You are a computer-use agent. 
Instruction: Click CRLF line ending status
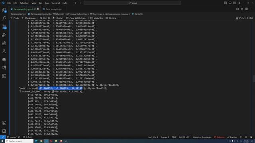(174, 137)
